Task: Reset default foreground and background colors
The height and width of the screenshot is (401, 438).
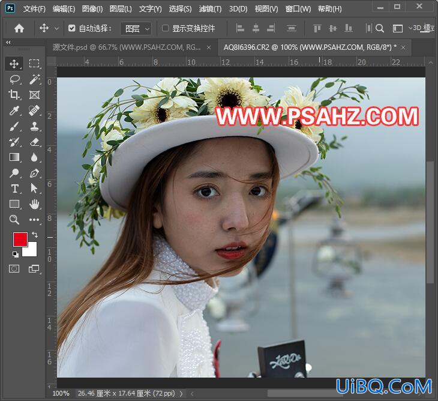Action: point(16,255)
